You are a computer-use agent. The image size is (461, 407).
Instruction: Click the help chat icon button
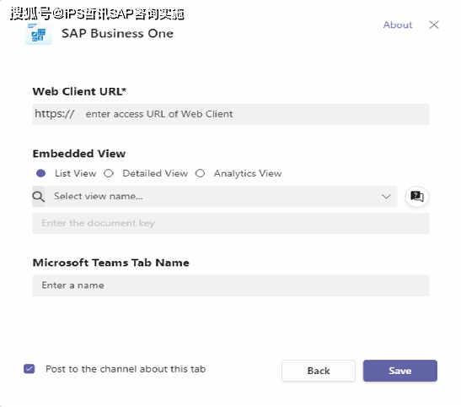416,197
